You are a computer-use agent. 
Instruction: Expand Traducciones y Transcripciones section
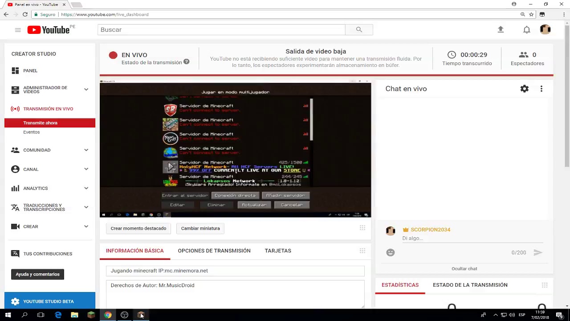tap(86, 207)
